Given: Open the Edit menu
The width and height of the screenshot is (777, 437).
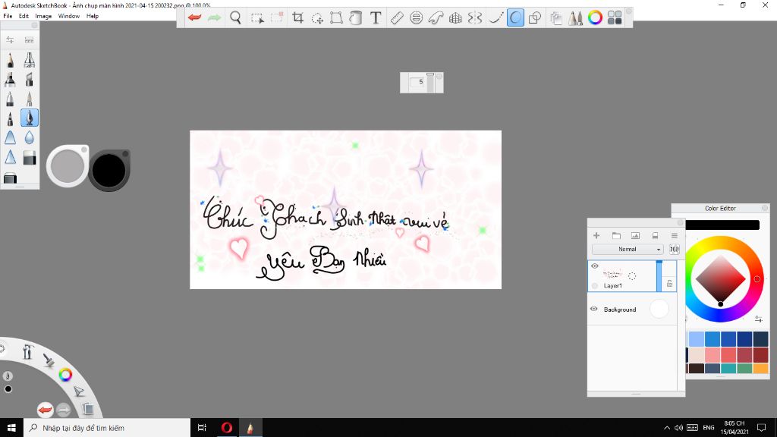Looking at the screenshot, I should [x=24, y=16].
